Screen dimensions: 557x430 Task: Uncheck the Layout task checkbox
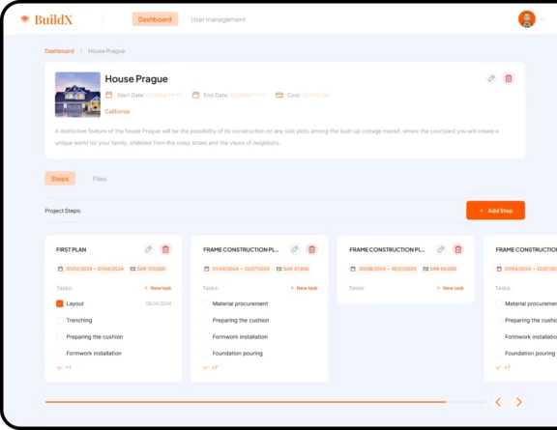pos(60,303)
